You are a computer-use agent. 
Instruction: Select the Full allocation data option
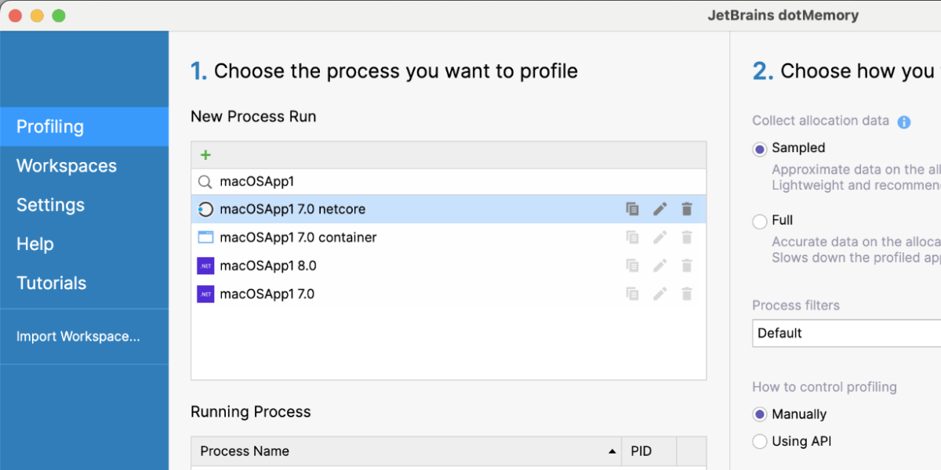(759, 222)
